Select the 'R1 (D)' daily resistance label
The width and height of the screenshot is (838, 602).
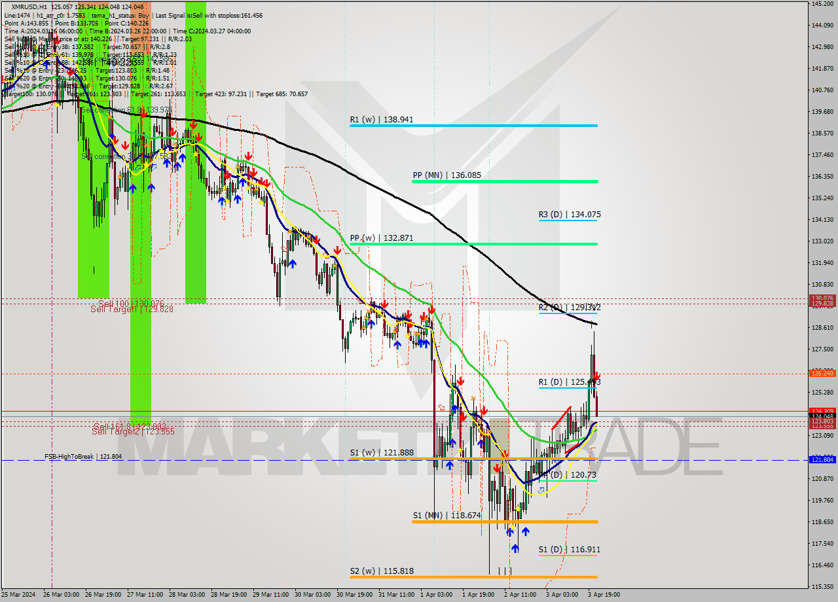(570, 382)
